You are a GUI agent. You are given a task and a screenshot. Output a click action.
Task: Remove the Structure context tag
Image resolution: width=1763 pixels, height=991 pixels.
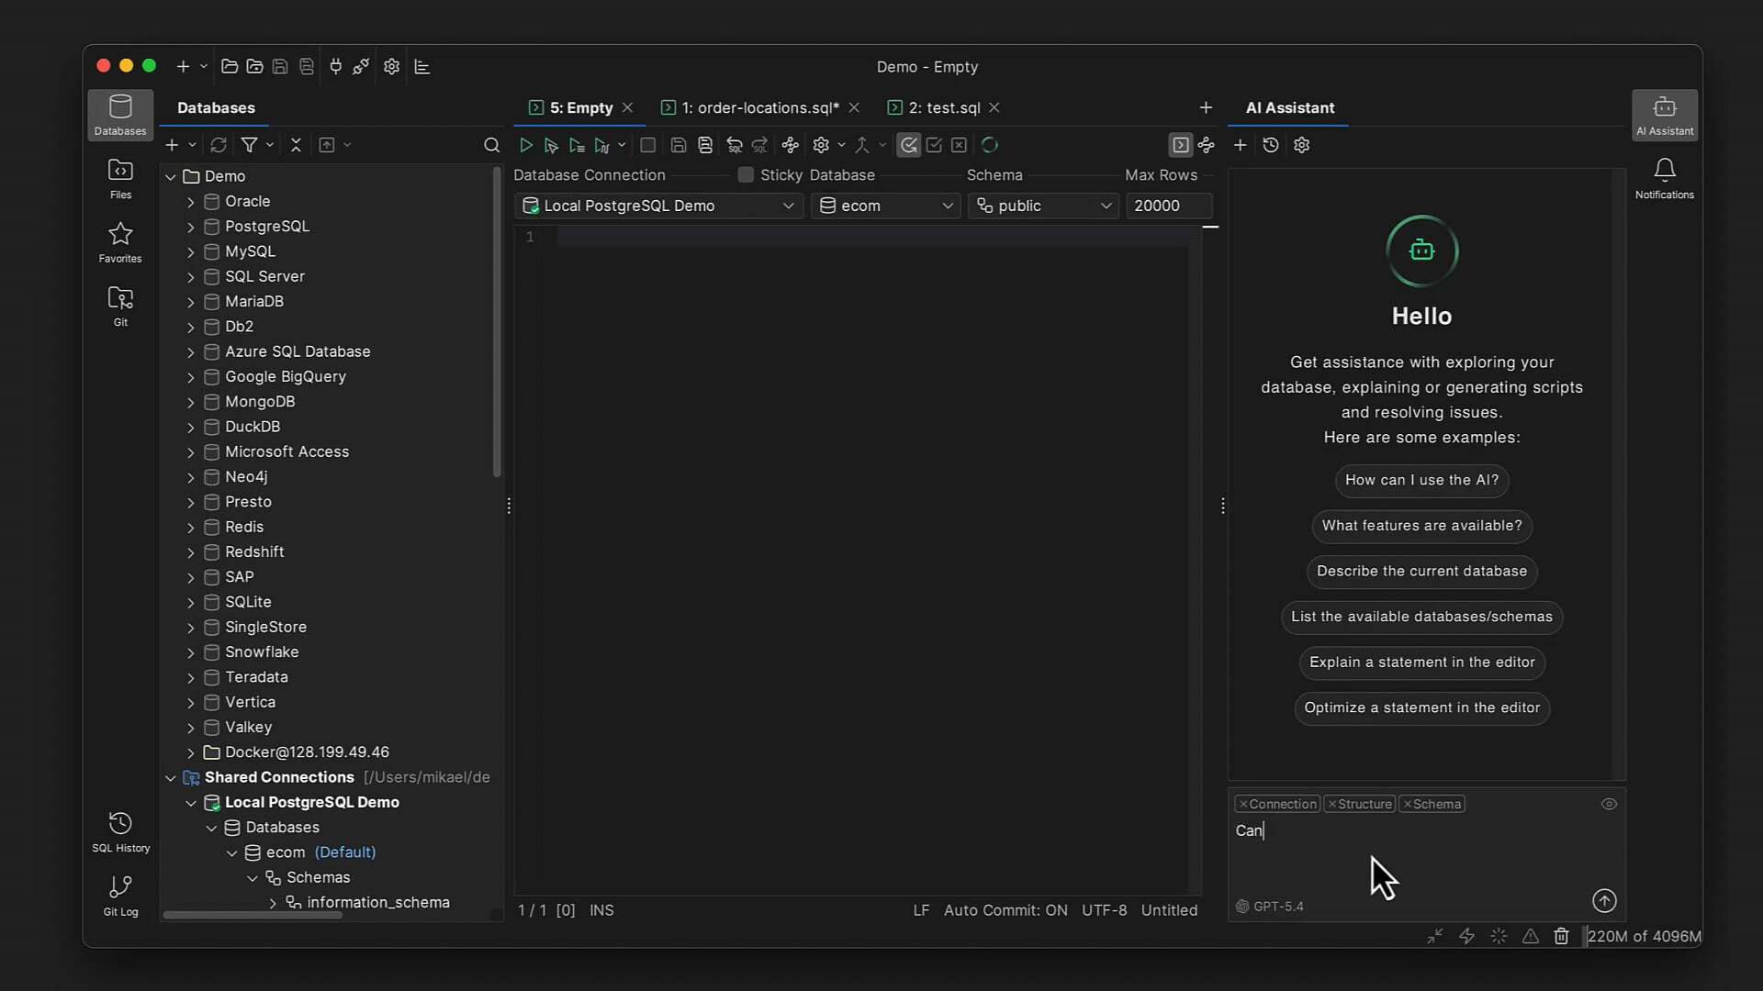coord(1332,805)
